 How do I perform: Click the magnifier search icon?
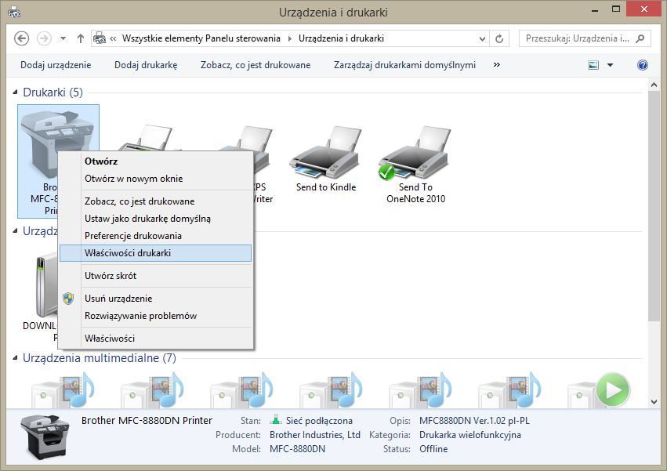pyautogui.click(x=640, y=38)
